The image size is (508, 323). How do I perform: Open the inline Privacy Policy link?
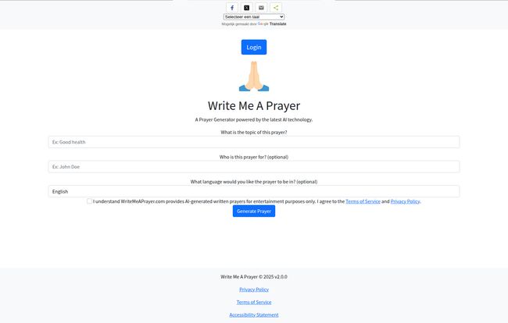(x=405, y=201)
